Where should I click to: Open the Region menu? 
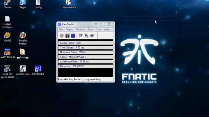point(70,30)
